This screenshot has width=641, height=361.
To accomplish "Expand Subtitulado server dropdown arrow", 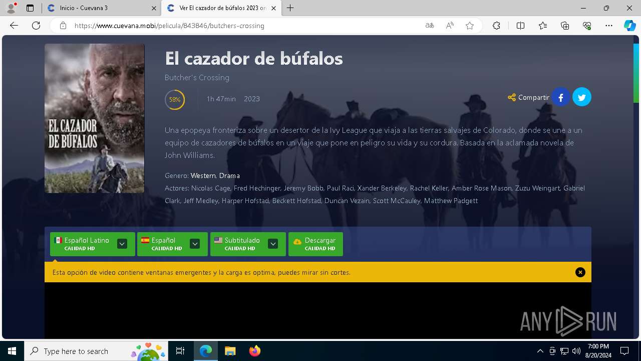I will pyautogui.click(x=273, y=244).
